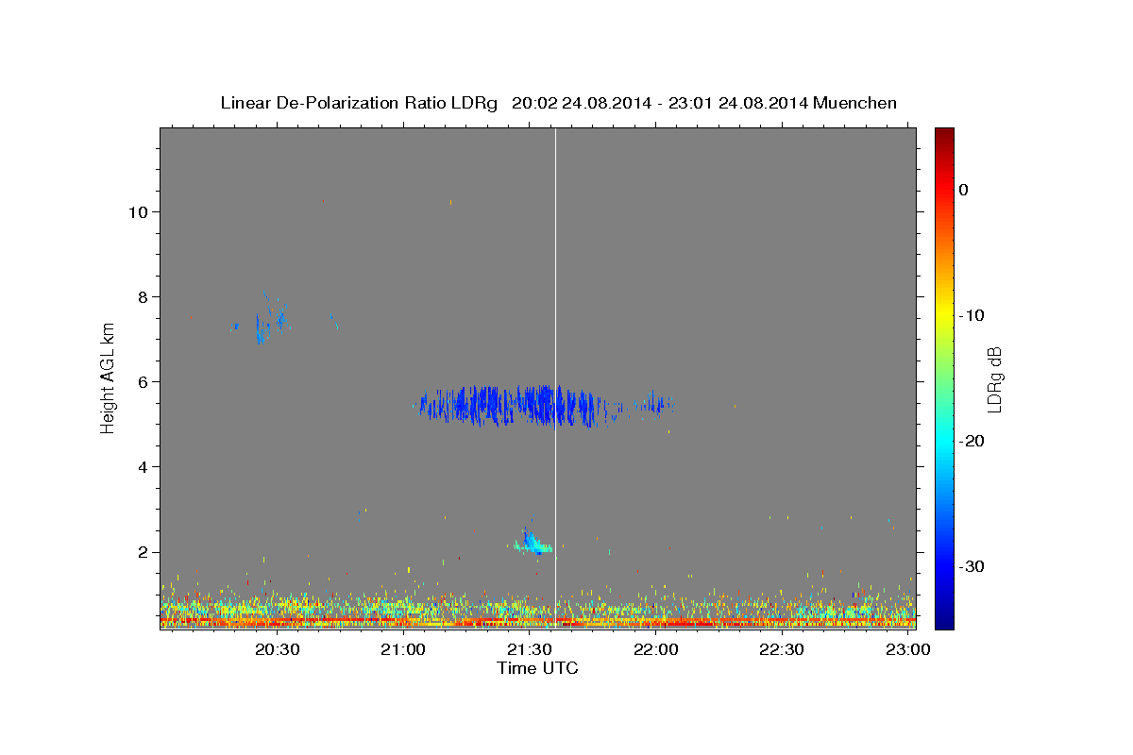Click the 22:00 time tick label
This screenshot has height=755, width=1133.
coord(656,649)
